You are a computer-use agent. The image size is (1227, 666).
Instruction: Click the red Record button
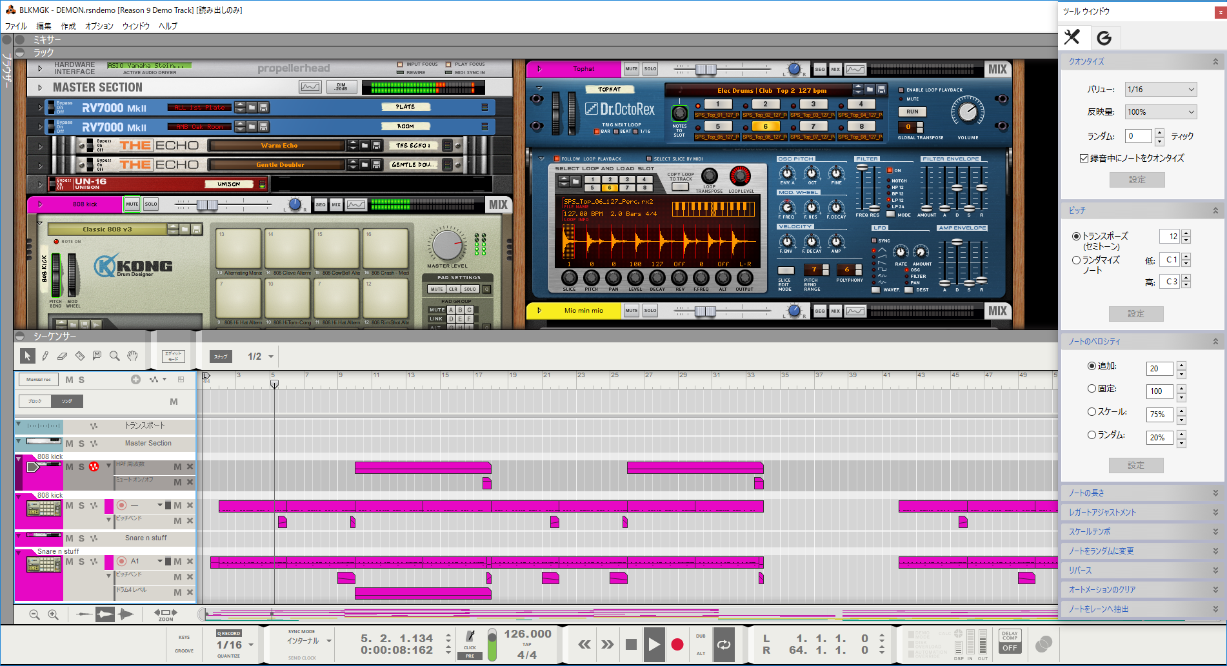(677, 644)
